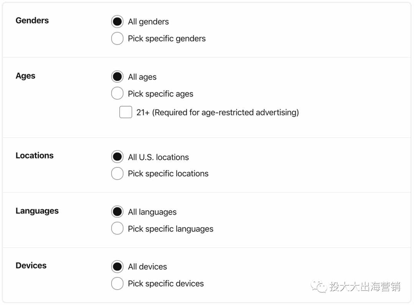Click the Genders section heading
414x305 pixels.
tap(32, 20)
